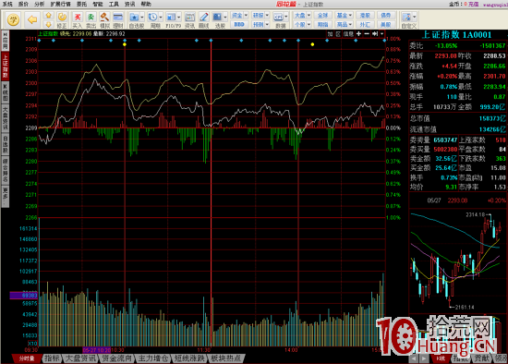Screen dimensions: 508x364
Task: Expand the 自选股 dropdown arrow
Action: pos(142,17)
